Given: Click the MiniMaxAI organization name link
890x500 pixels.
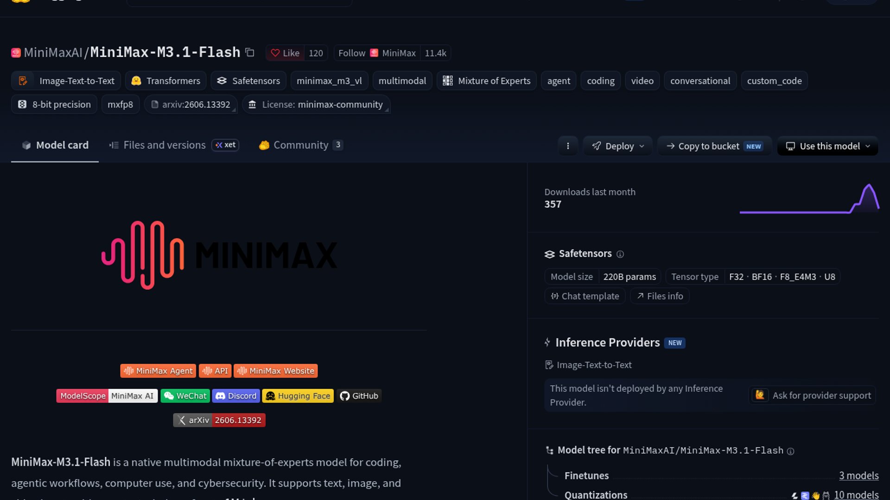Looking at the screenshot, I should pos(53,52).
